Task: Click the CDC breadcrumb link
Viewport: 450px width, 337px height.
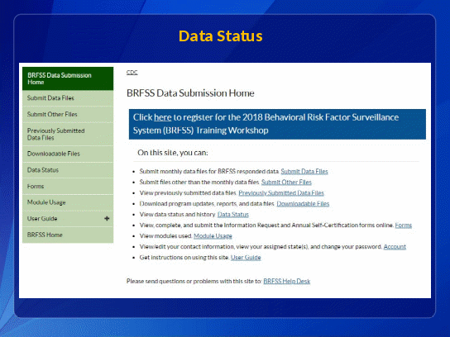Action: [132, 72]
